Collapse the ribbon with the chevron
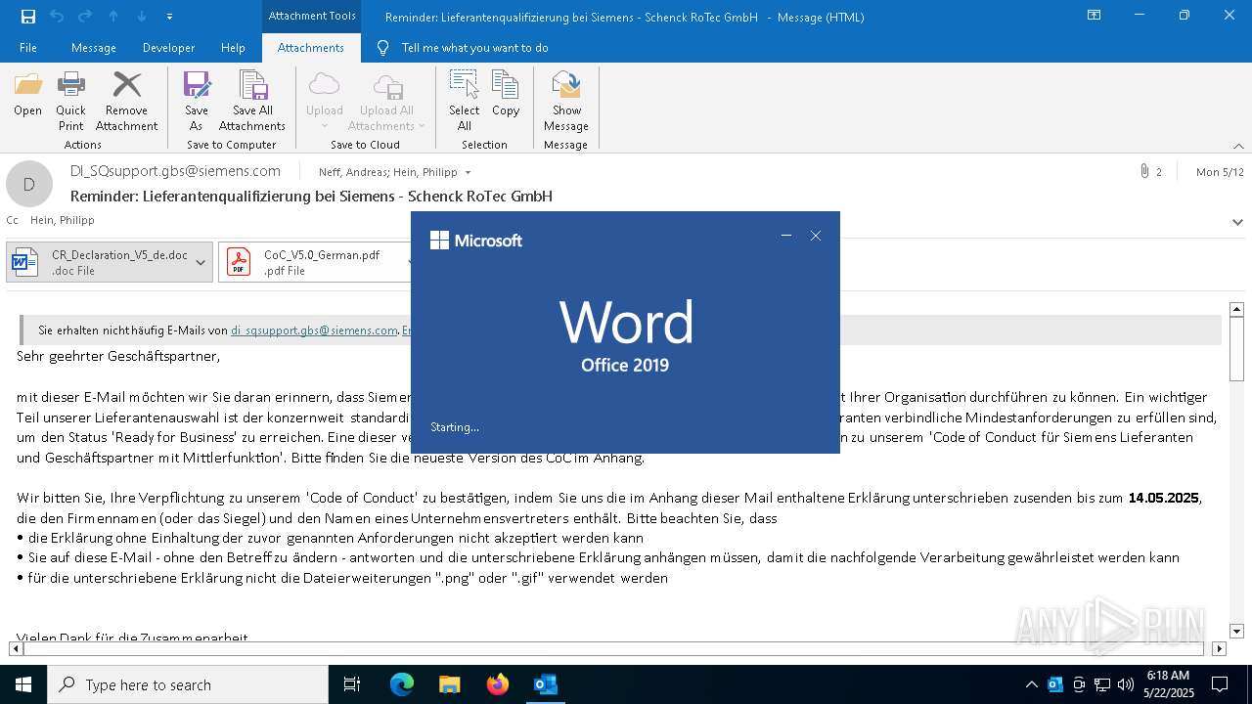Image resolution: width=1252 pixels, height=704 pixels. tap(1238, 146)
